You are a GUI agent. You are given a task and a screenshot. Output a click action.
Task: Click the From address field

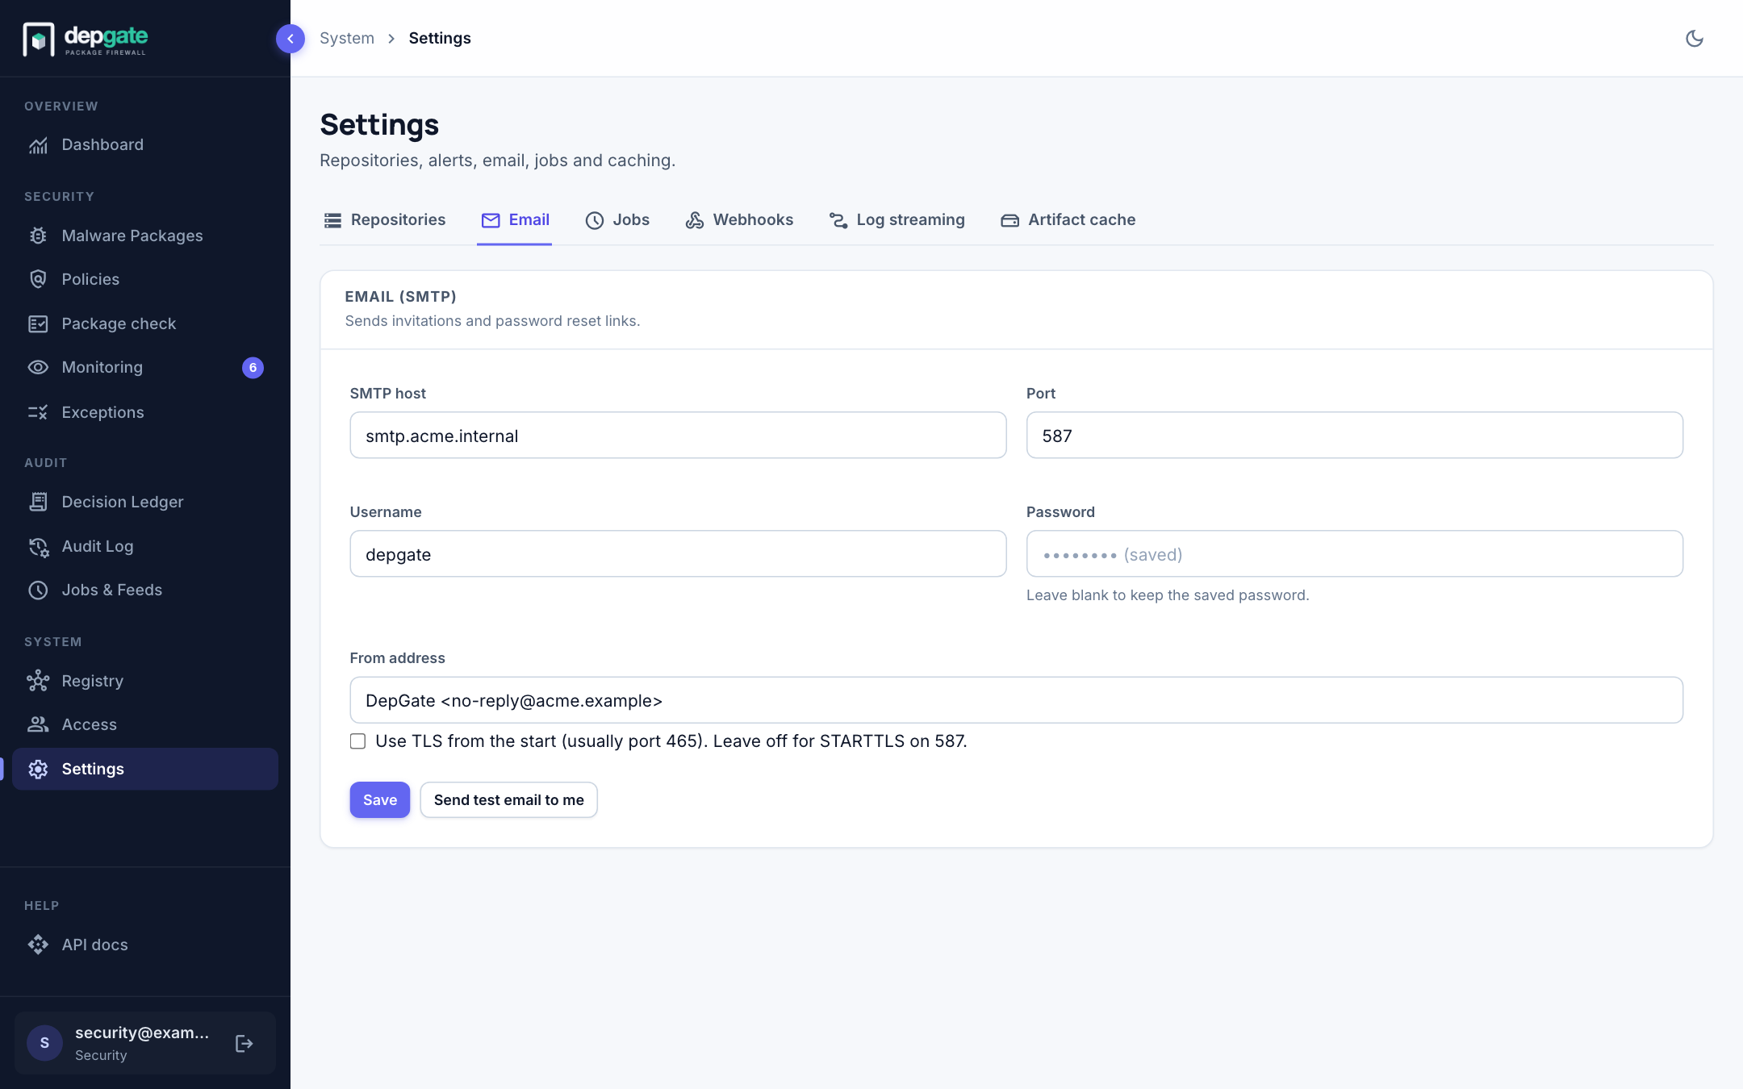(1017, 700)
